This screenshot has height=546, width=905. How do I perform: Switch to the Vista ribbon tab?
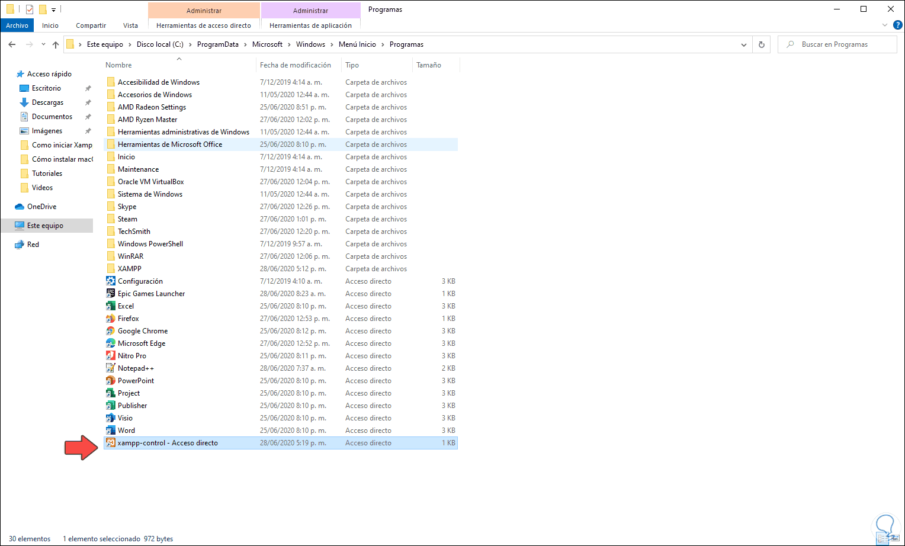(130, 25)
